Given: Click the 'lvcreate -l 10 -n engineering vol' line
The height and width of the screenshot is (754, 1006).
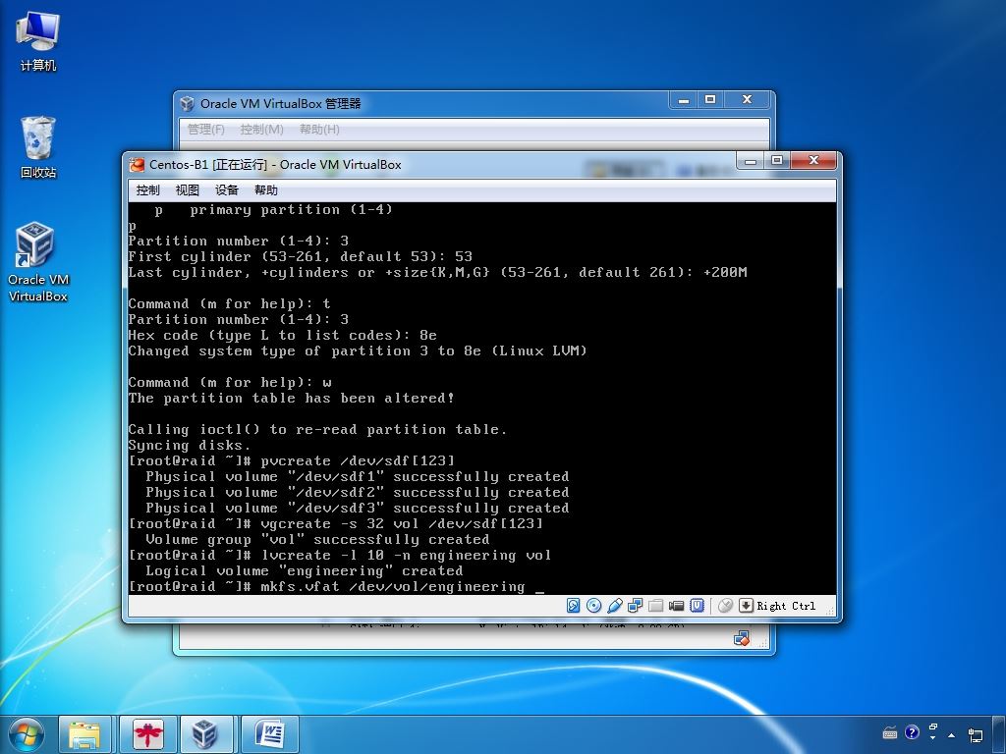Looking at the screenshot, I should pos(340,556).
